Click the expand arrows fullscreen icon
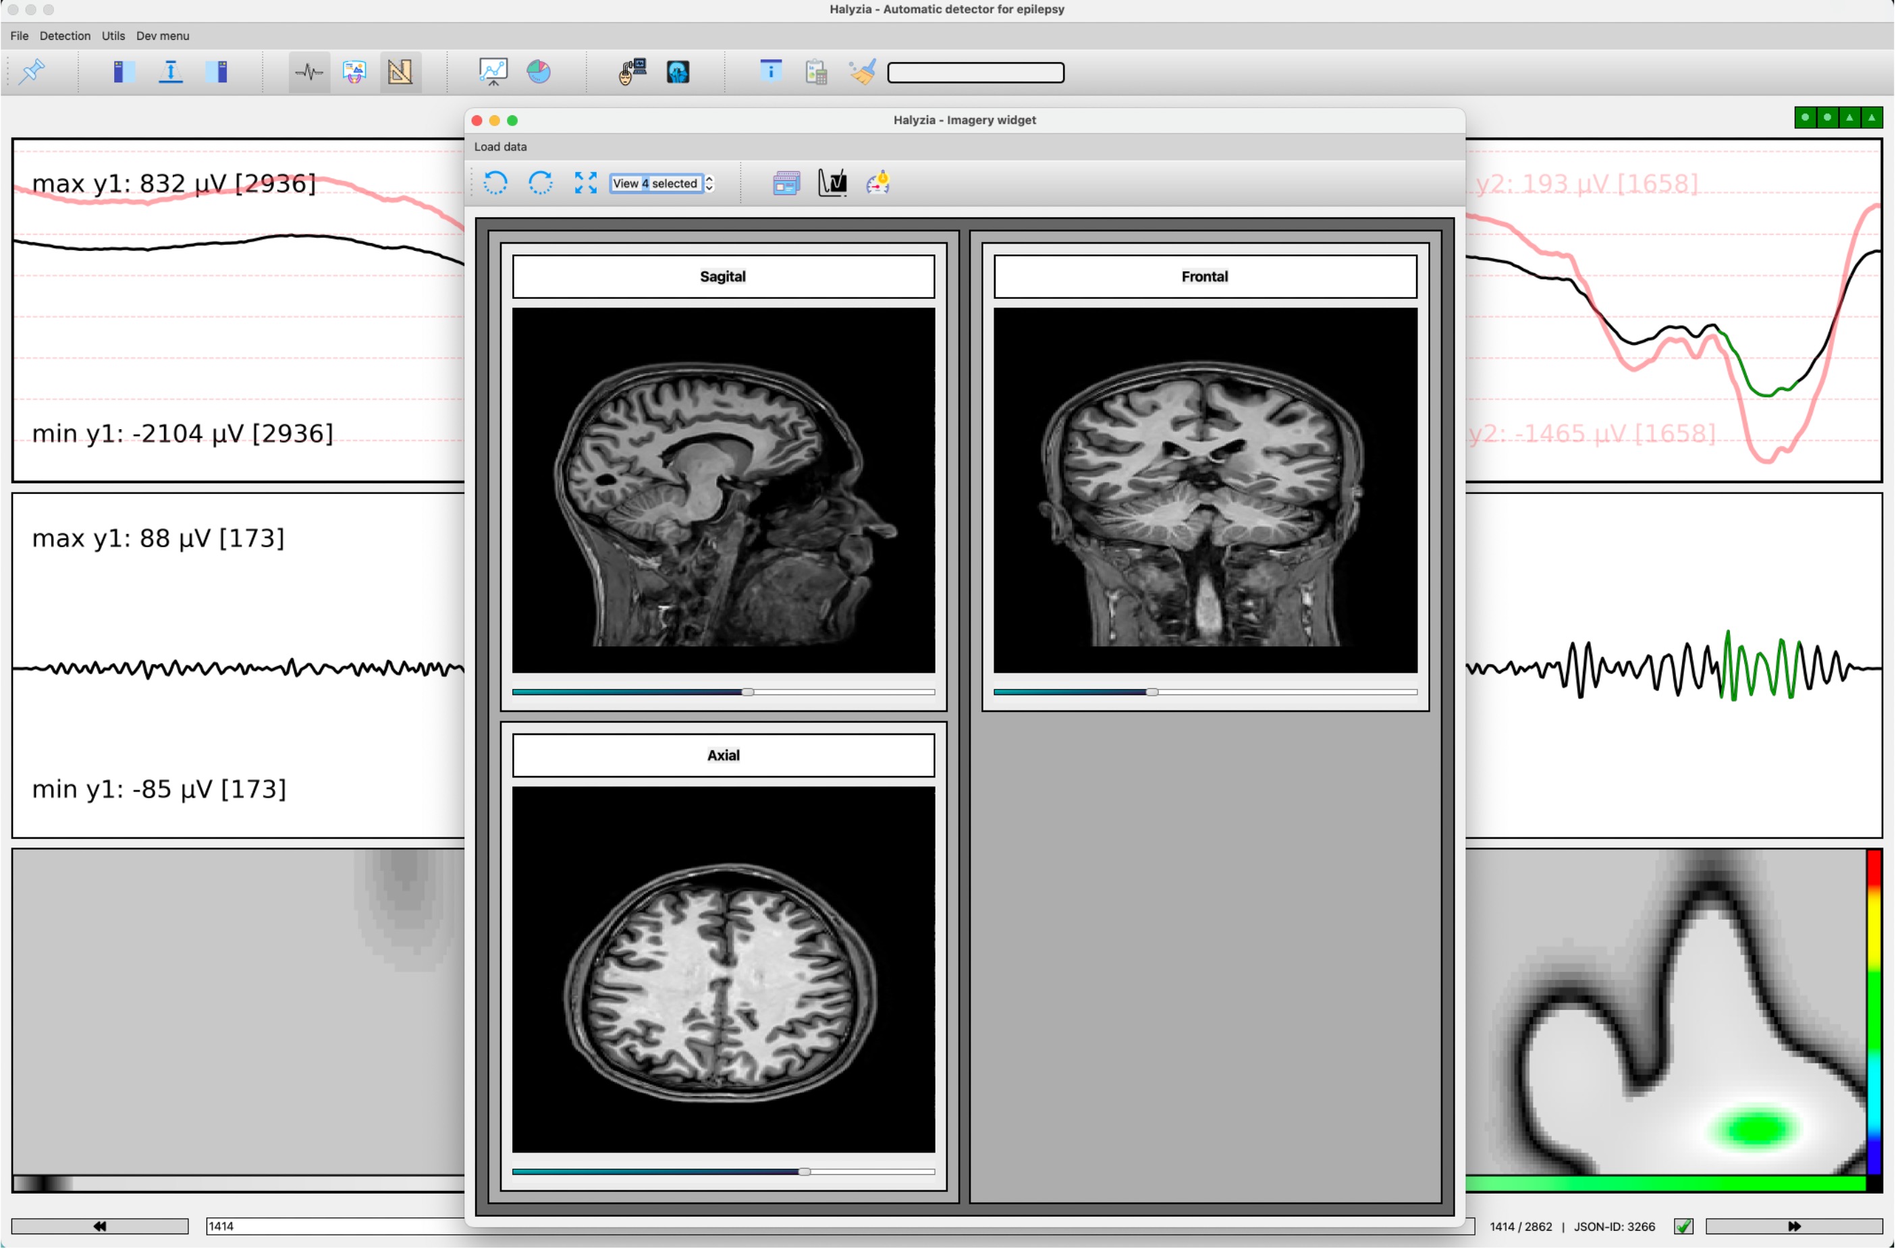Image resolution: width=1896 pixels, height=1249 pixels. tap(585, 184)
